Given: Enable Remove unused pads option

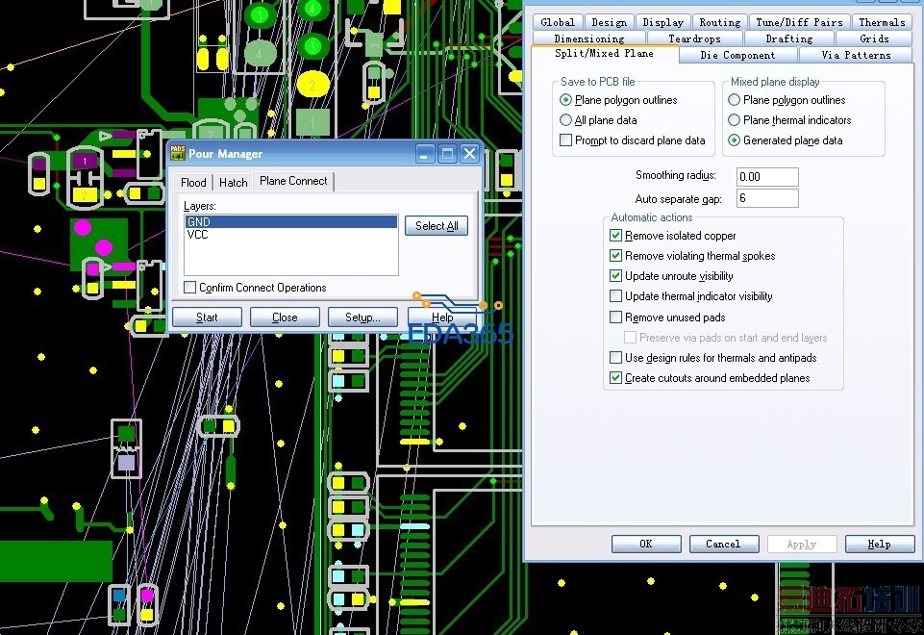Looking at the screenshot, I should point(616,317).
